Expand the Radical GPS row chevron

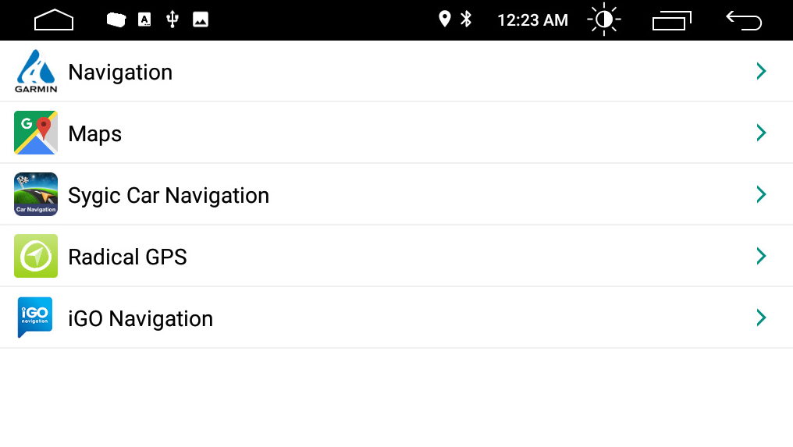point(761,256)
